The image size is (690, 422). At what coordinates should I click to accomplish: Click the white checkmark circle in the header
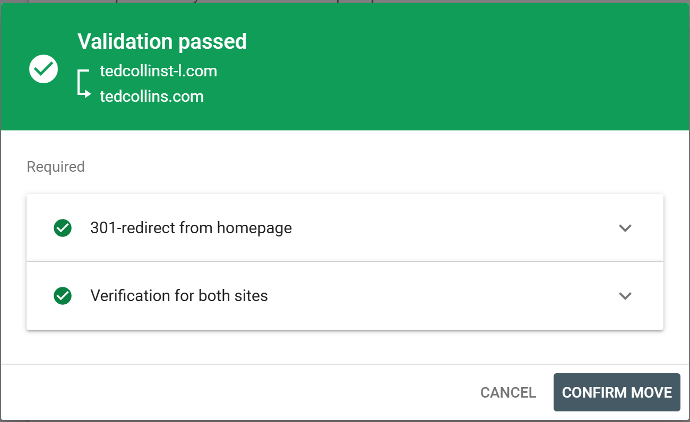point(44,69)
